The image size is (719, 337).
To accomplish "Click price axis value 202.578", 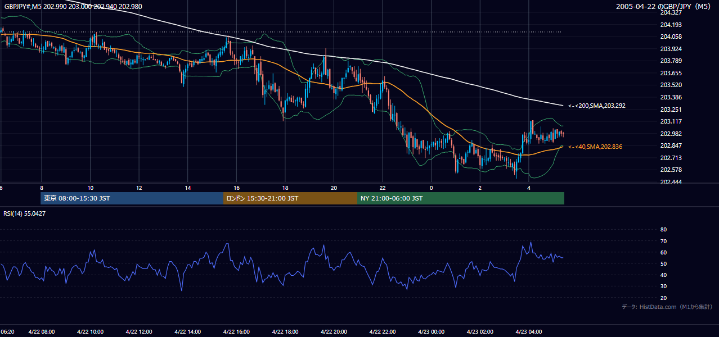I will (x=671, y=170).
